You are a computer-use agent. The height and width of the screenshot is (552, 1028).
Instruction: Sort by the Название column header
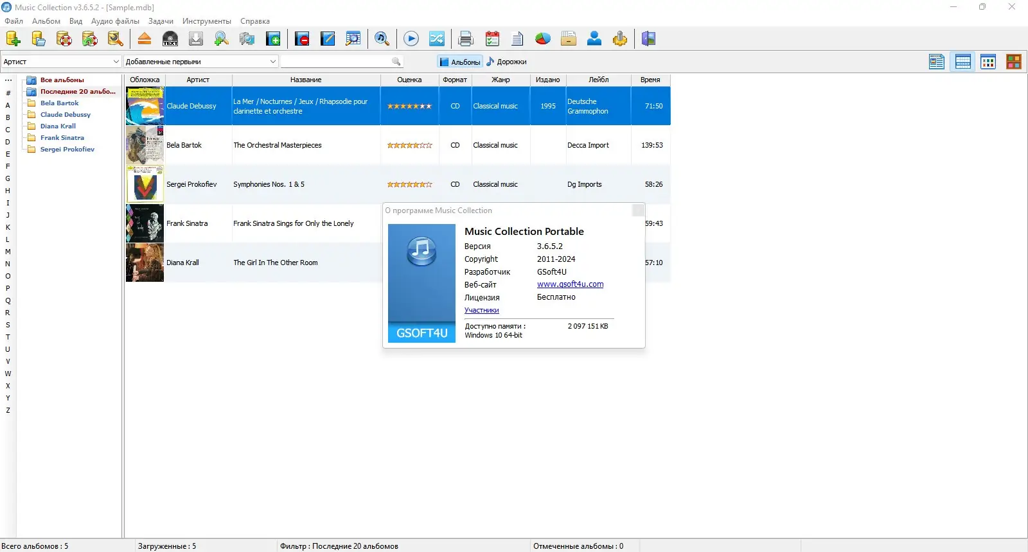point(306,80)
